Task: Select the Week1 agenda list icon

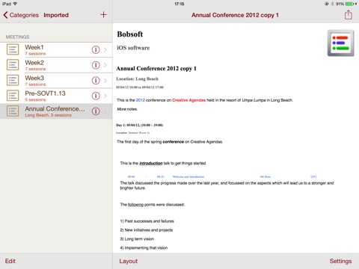Action: pyautogui.click(x=13, y=49)
